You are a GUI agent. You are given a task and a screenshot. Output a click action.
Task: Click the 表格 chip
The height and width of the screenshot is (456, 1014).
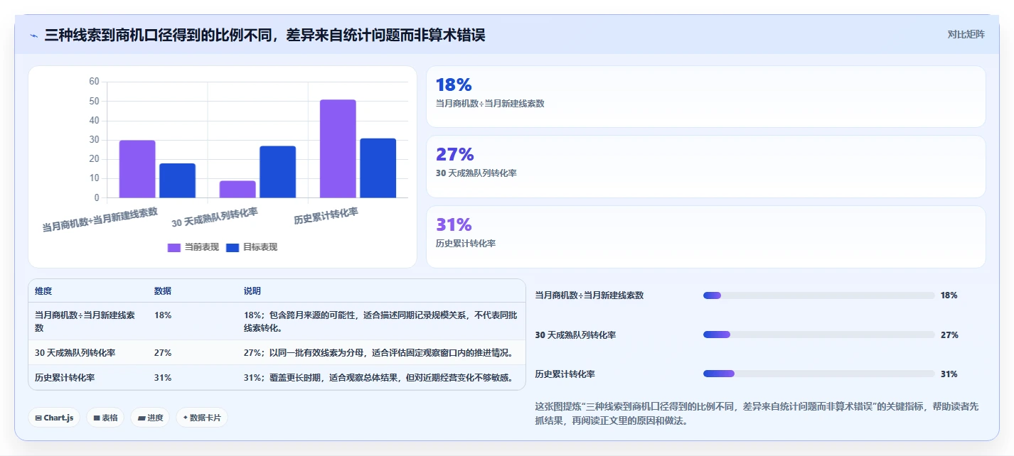coord(105,418)
